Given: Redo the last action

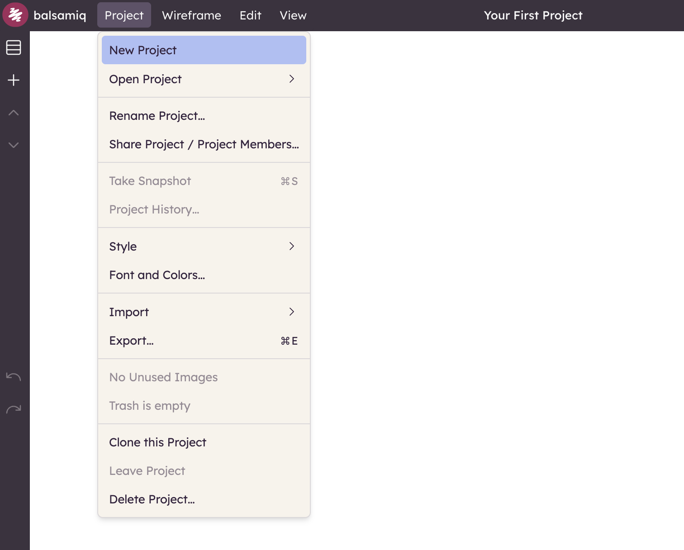Looking at the screenshot, I should click(14, 408).
